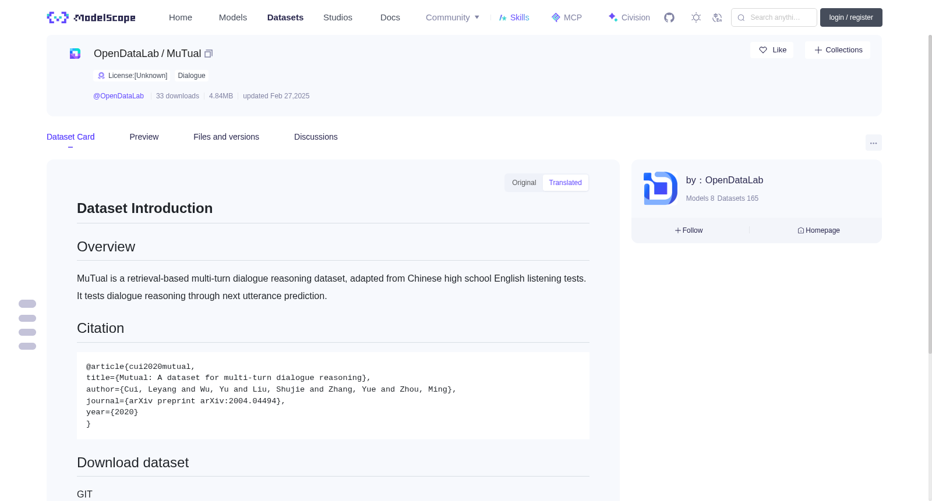Click the License:[Unknown] tag
The image size is (932, 501).
[132, 76]
